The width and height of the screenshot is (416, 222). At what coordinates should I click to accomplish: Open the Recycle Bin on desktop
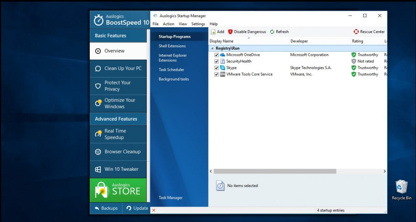pyautogui.click(x=401, y=187)
